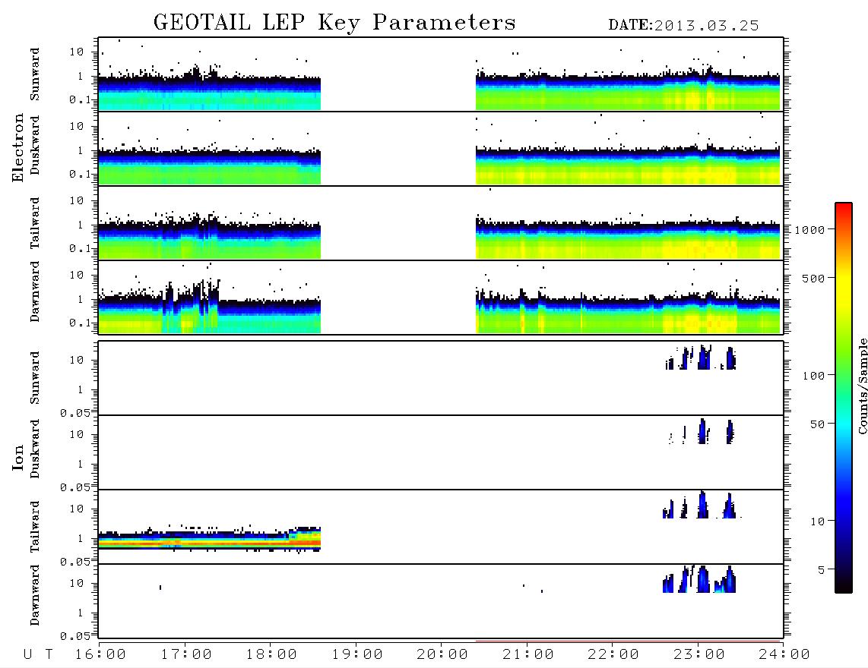
Task: Click the Electron "Dawnward" panel label
Action: click(x=35, y=291)
